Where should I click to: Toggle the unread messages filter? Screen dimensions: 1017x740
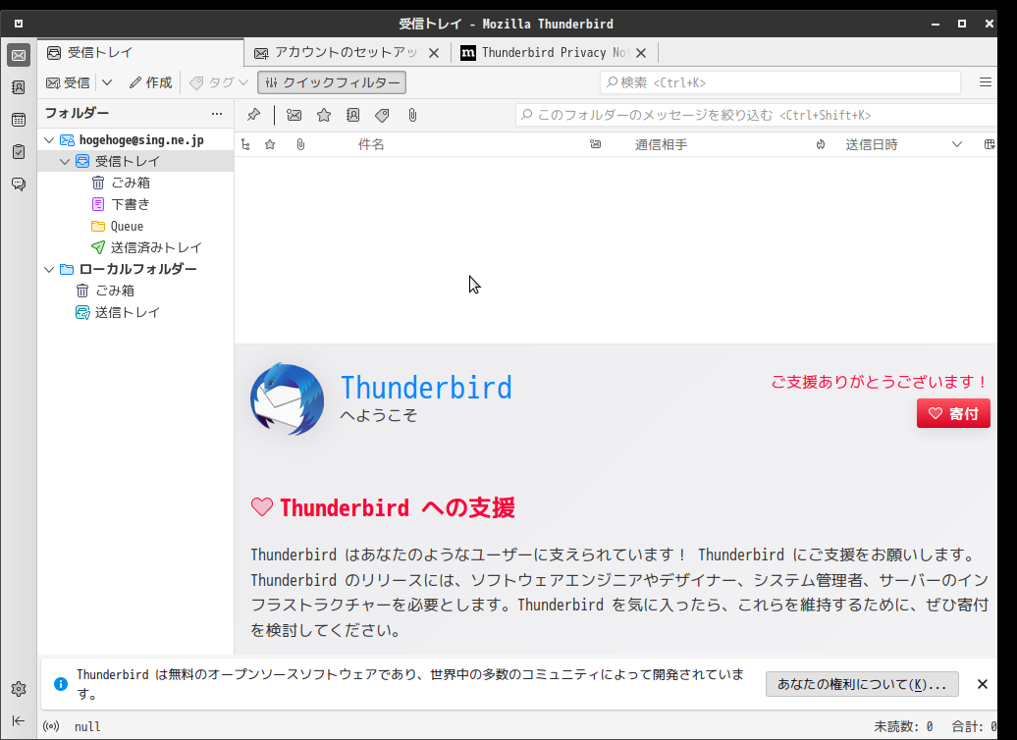[294, 116]
